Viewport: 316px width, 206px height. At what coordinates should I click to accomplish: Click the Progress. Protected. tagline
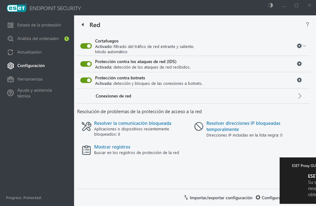click(x=24, y=198)
